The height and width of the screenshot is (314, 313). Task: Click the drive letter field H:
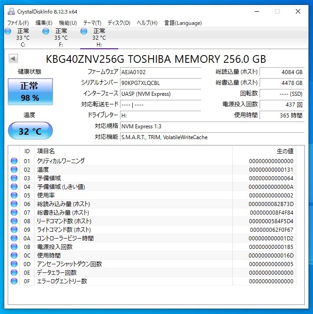[161, 115]
